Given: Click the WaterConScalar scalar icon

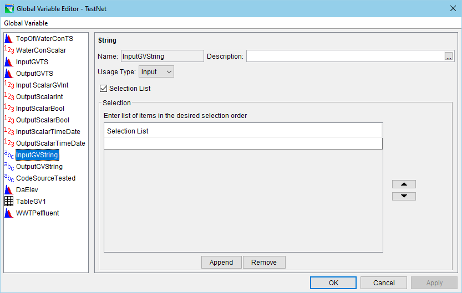Looking at the screenshot, I should (x=9, y=50).
